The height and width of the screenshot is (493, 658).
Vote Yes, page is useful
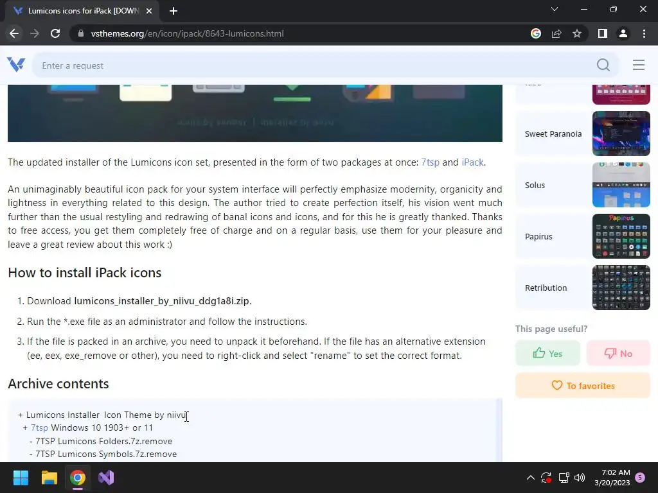[x=547, y=354]
